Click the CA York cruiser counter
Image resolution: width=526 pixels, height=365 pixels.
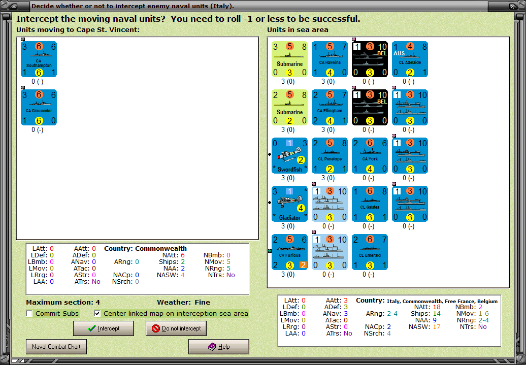[370, 156]
